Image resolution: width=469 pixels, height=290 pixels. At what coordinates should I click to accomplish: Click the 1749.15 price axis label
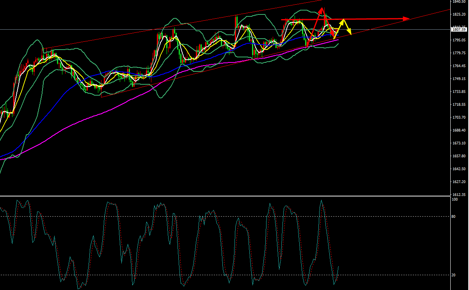pyautogui.click(x=458, y=79)
